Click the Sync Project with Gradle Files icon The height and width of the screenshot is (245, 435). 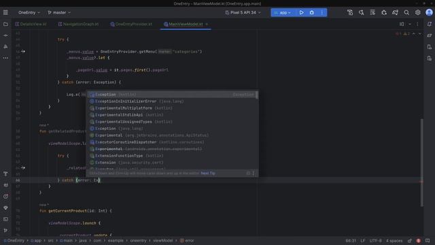[x=350, y=12]
